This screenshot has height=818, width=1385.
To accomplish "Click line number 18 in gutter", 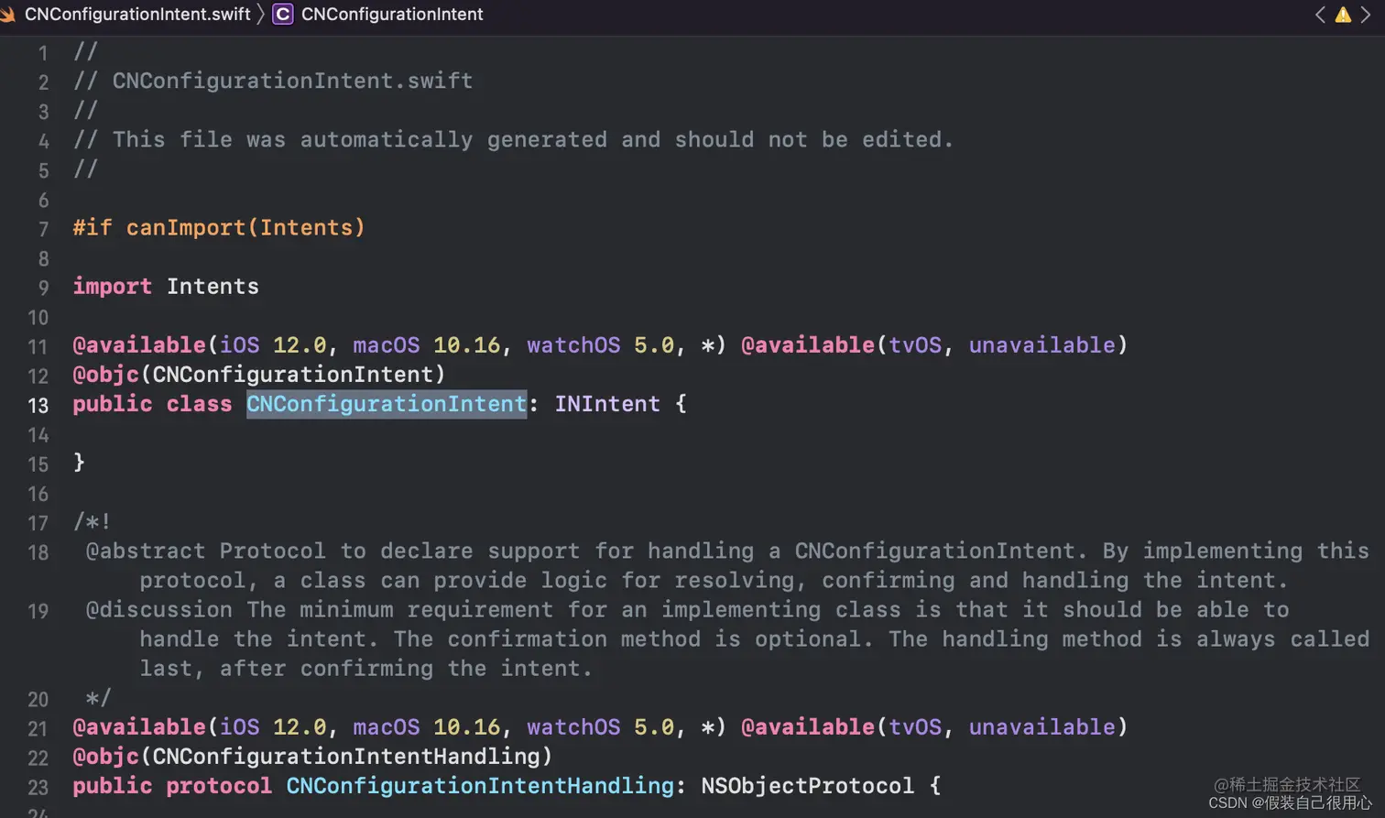I will [x=38, y=552].
